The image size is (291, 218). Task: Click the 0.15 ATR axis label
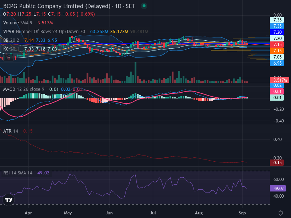tap(277, 162)
